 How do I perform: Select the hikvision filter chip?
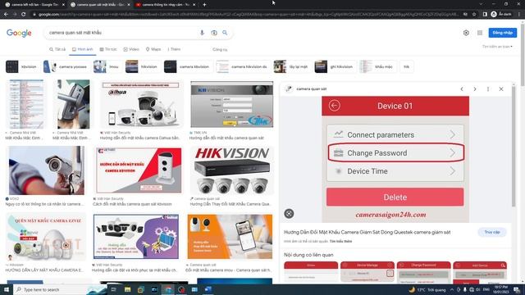[x=143, y=66]
